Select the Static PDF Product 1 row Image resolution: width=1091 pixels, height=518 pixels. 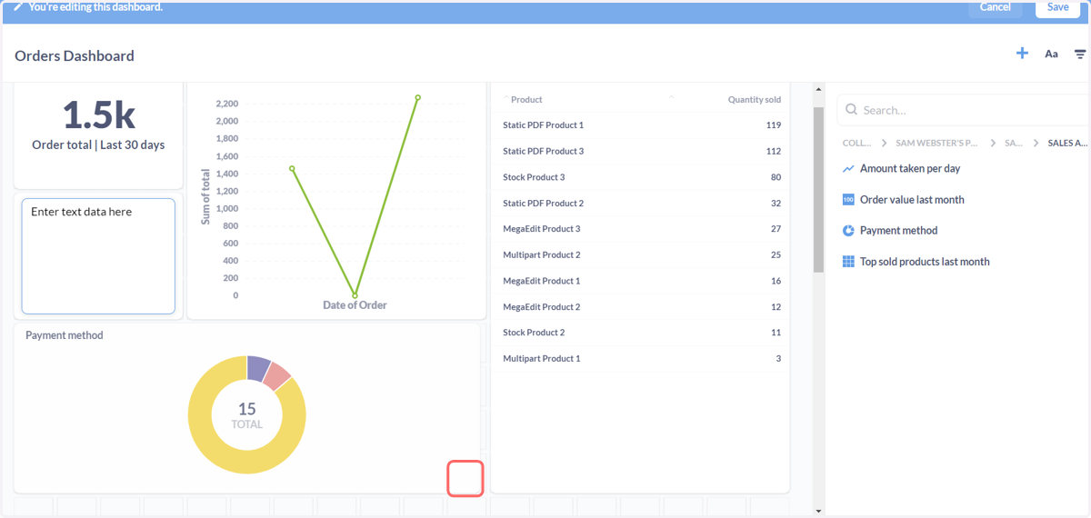coord(641,125)
